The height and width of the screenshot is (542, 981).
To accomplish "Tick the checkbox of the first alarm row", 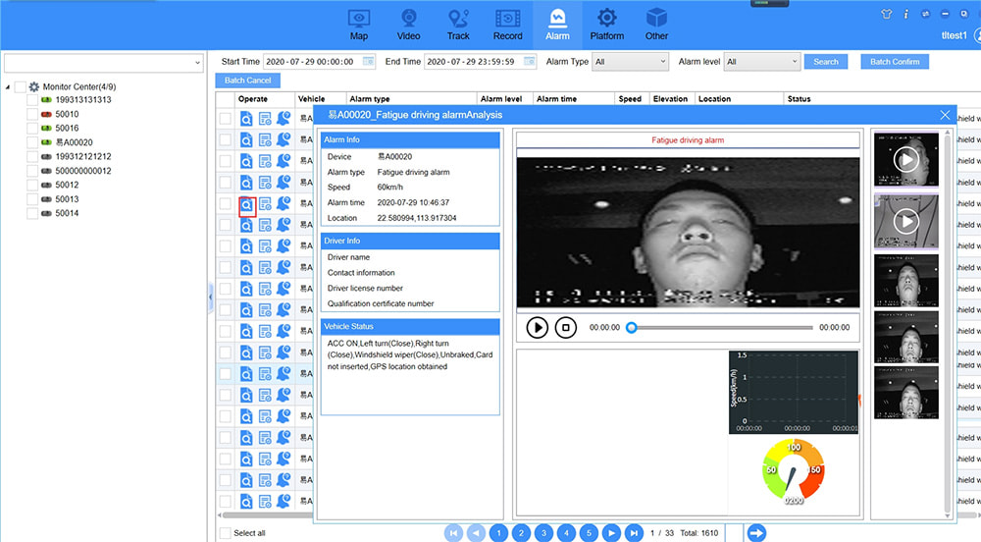I will [226, 119].
